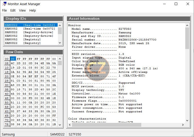Click Asset Information horizontal scroll-right arrow
Screen dimensions: 194x137
point(183,125)
